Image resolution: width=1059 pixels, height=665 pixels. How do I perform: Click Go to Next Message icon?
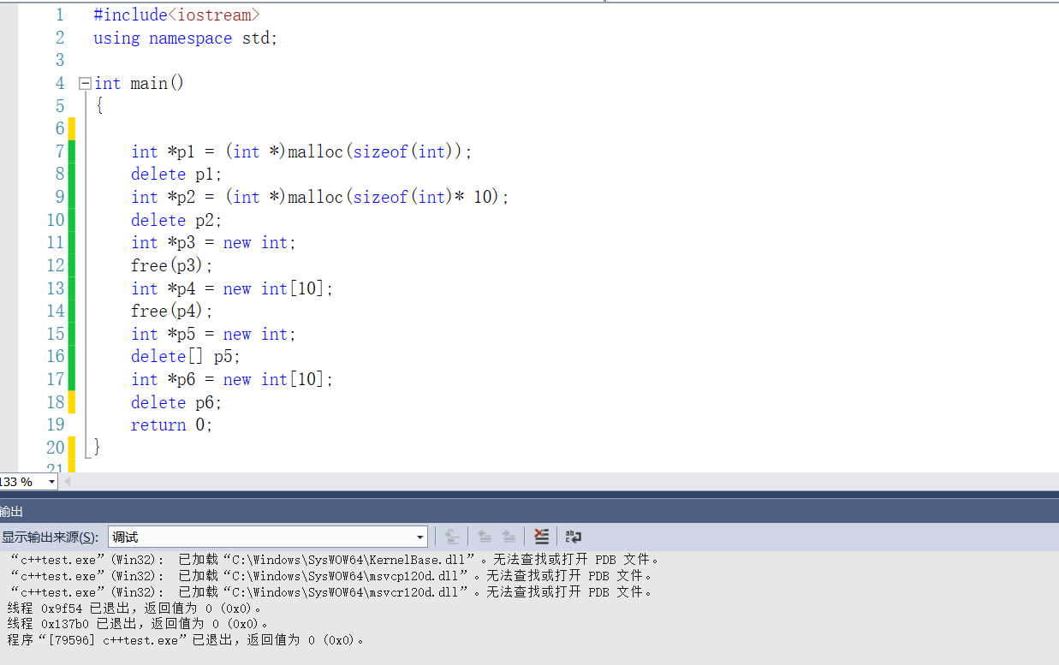click(509, 537)
